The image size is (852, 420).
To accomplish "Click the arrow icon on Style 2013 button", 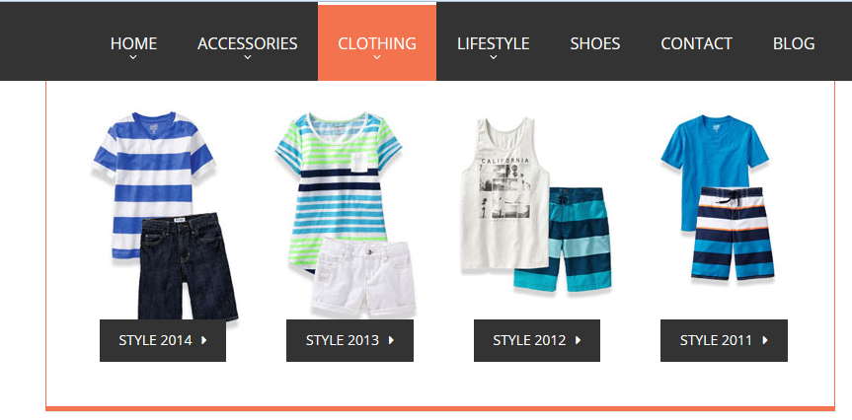I will click(x=391, y=340).
